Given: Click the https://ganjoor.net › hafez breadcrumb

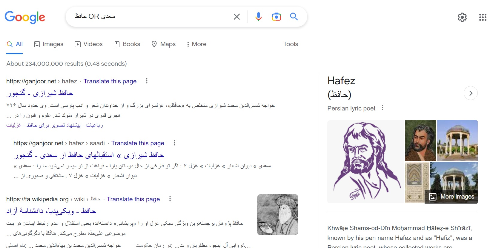Looking at the screenshot, I should click(x=42, y=81).
